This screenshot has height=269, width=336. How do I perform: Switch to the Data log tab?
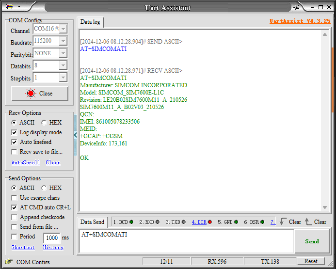point(90,22)
